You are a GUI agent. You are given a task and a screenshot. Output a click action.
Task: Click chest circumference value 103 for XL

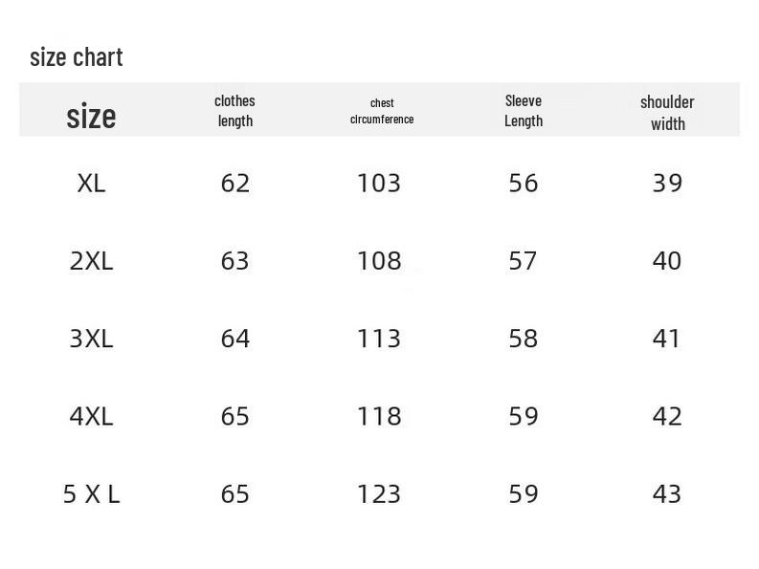pyautogui.click(x=379, y=183)
